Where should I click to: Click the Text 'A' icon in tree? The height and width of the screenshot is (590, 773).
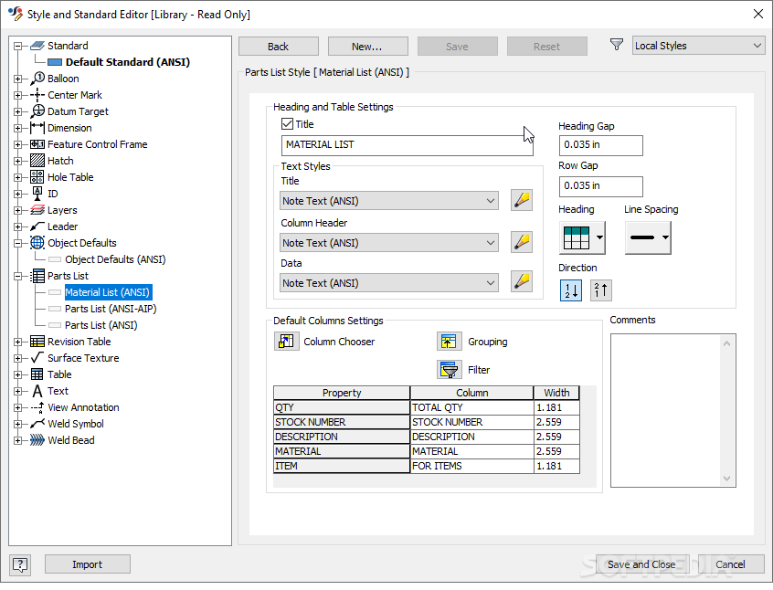[x=37, y=391]
